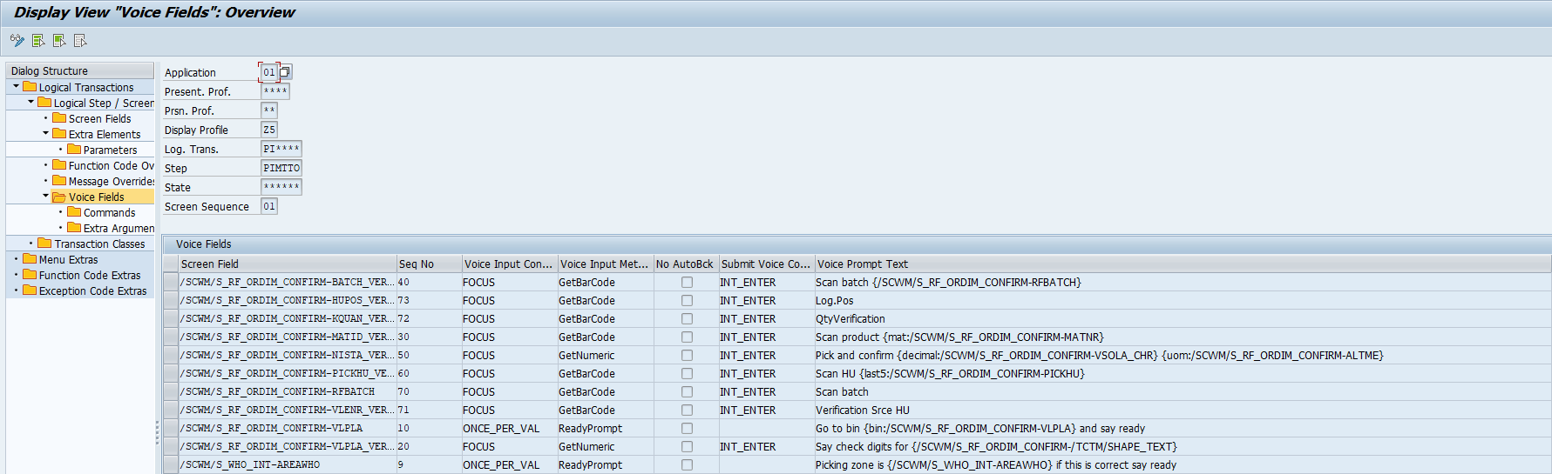Toggle No AutoBck checkbox for WHO_INT-AREAWHO row
Image resolution: width=1552 pixels, height=474 pixels.
pyautogui.click(x=687, y=465)
